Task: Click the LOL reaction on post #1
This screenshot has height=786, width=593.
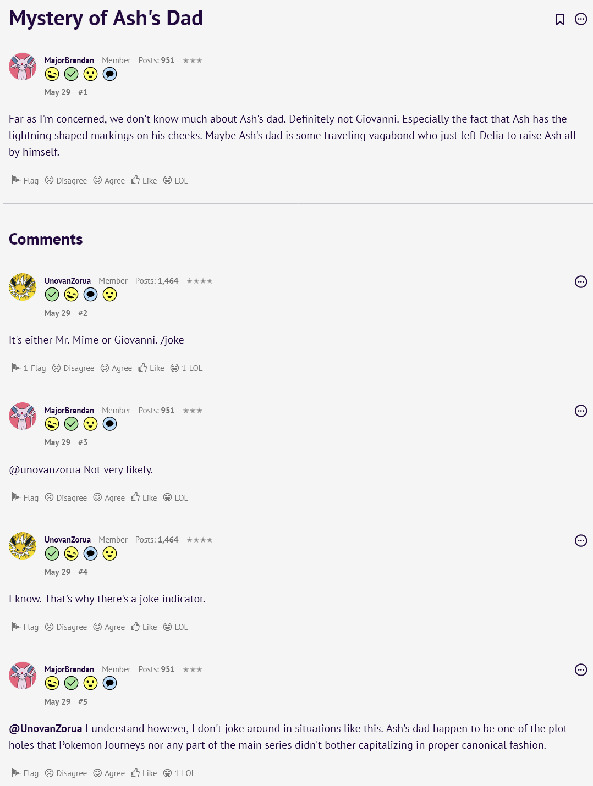Action: tap(175, 180)
